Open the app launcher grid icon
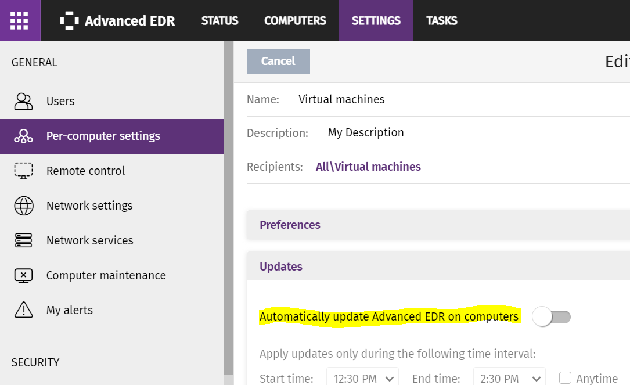This screenshot has width=630, height=385. [x=19, y=20]
